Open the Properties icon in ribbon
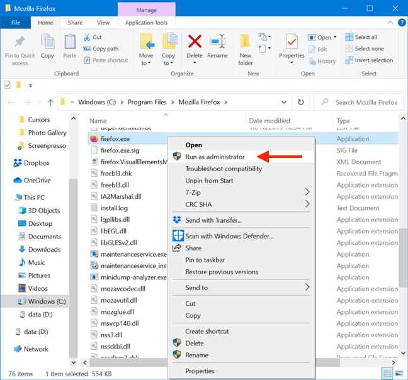408x380 pixels. click(292, 43)
